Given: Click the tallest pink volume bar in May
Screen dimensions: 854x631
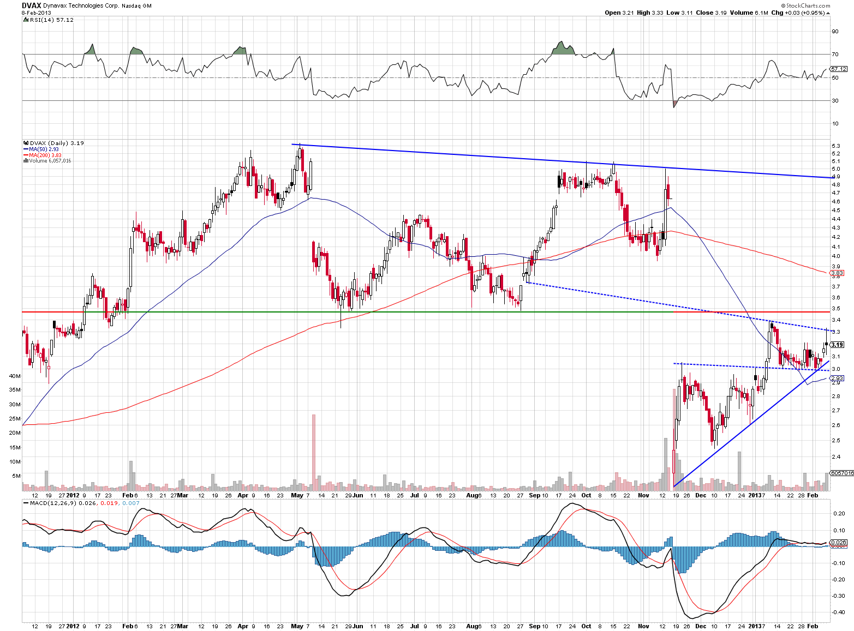Looking at the screenshot, I should (x=314, y=452).
